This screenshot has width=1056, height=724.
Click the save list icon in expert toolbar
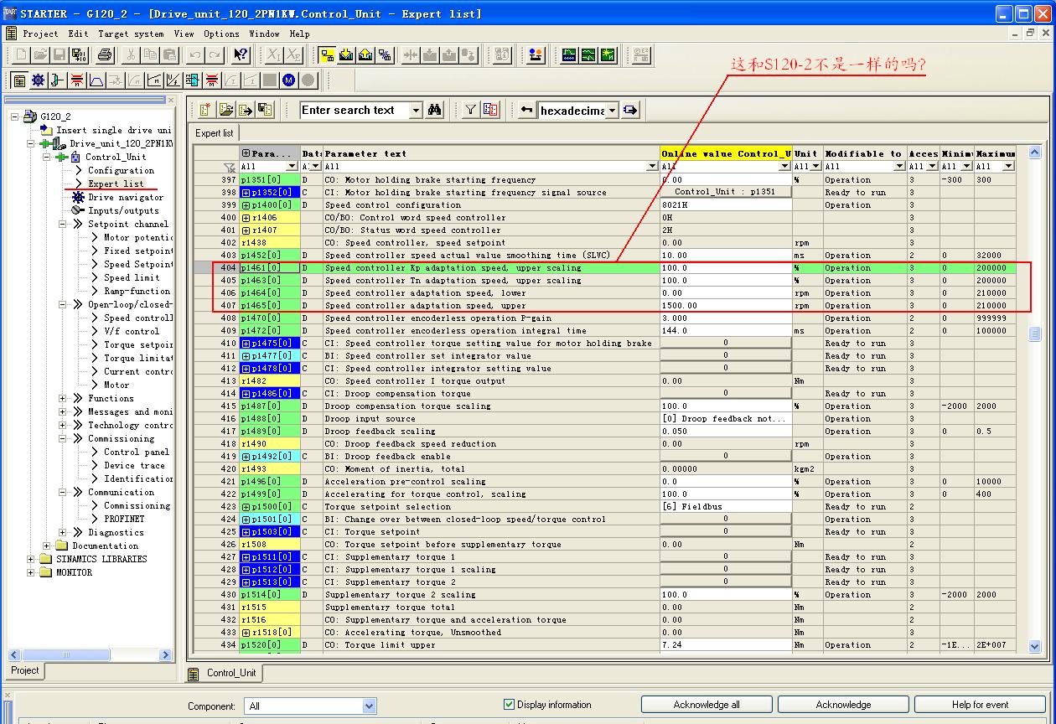pos(265,110)
